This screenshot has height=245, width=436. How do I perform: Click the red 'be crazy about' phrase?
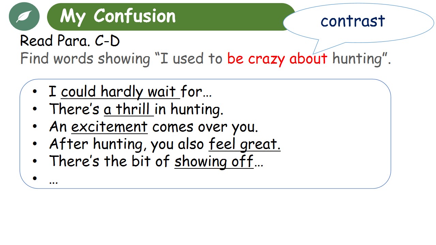point(277,59)
